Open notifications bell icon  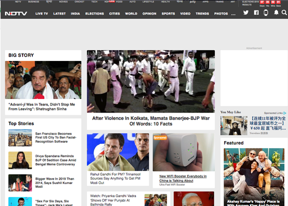pos(276,13)
